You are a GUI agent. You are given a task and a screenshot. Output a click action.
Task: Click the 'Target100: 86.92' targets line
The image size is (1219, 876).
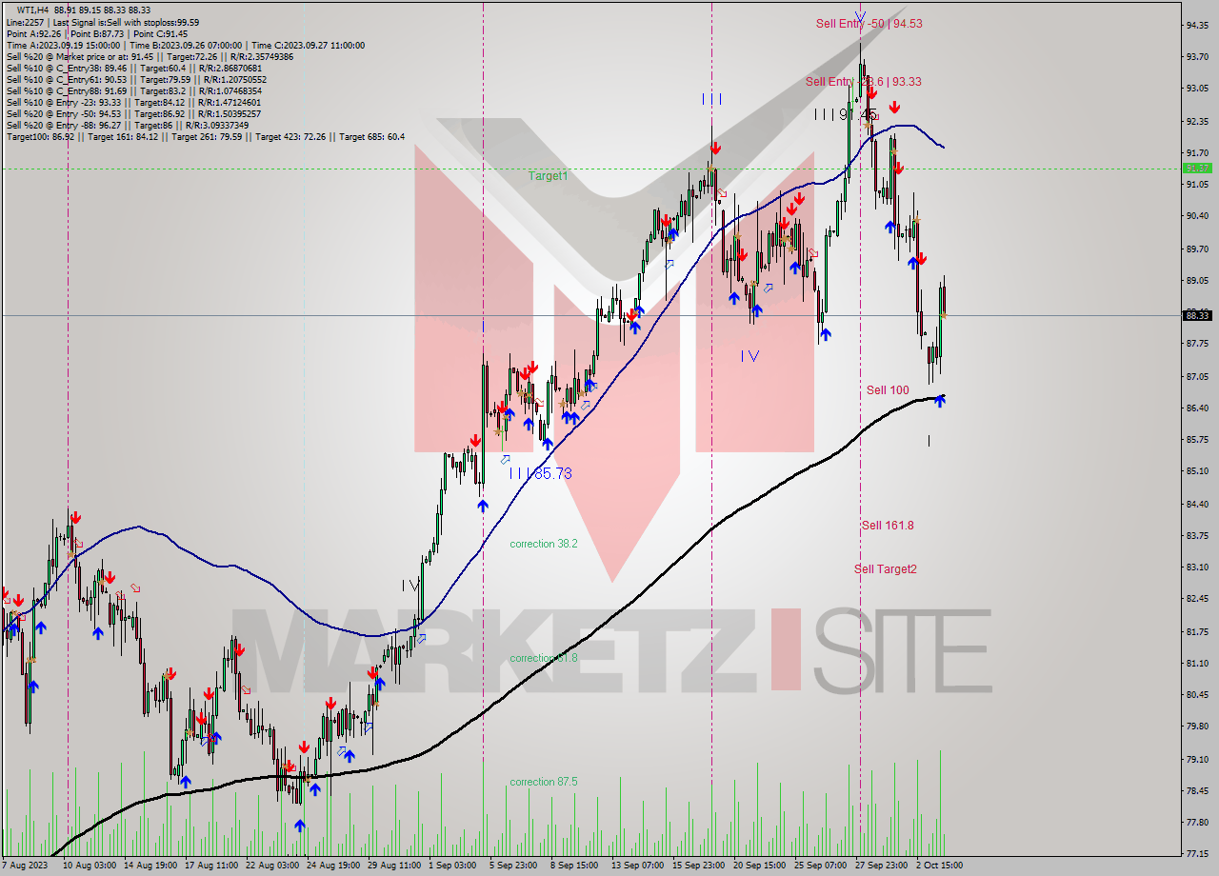(206, 136)
